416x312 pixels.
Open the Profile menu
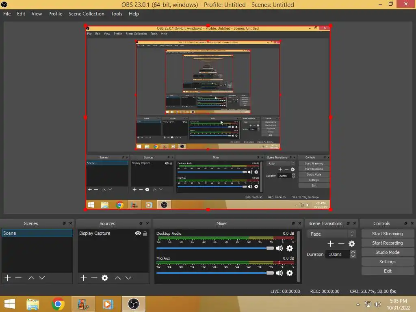pos(55,14)
